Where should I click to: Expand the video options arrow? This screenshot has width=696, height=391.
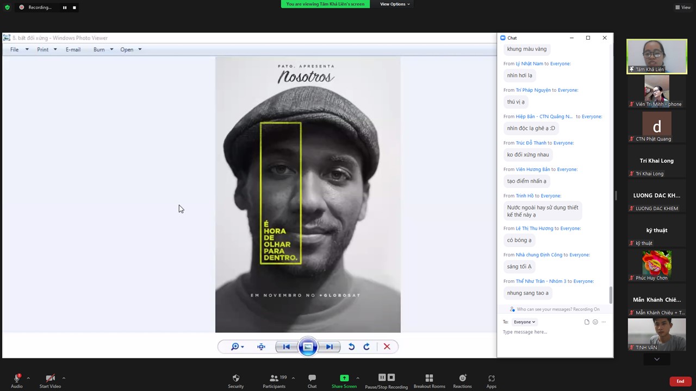pos(64,378)
